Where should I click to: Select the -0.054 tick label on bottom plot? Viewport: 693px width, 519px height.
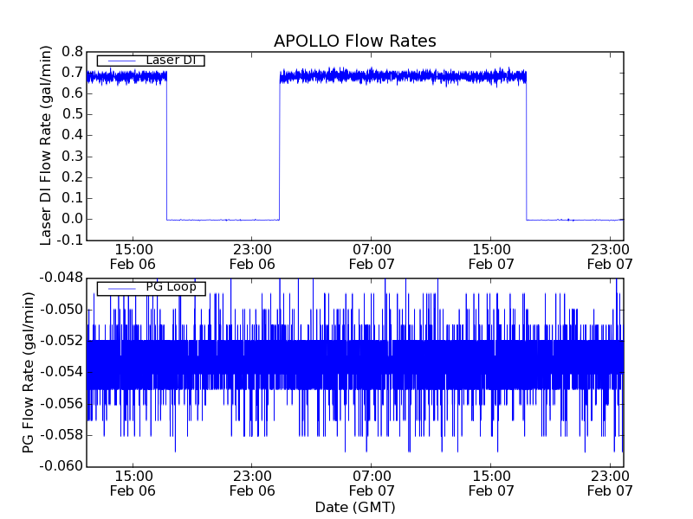click(x=61, y=372)
